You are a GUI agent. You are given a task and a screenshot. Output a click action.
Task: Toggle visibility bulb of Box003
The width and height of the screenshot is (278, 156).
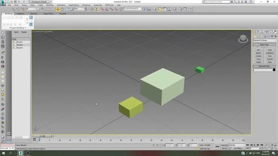coord(13,48)
